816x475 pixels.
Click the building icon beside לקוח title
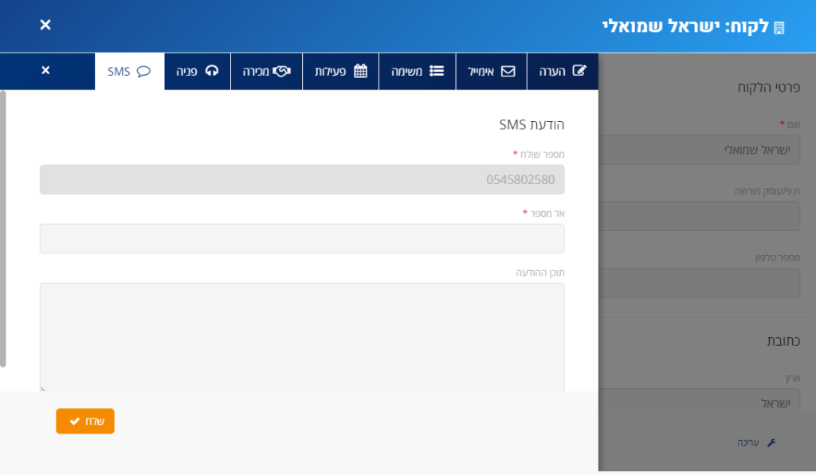tap(779, 28)
